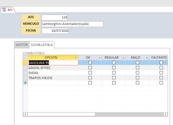Tick the REGULAR checkbox for GASOIL EFITEC

(x=114, y=68)
